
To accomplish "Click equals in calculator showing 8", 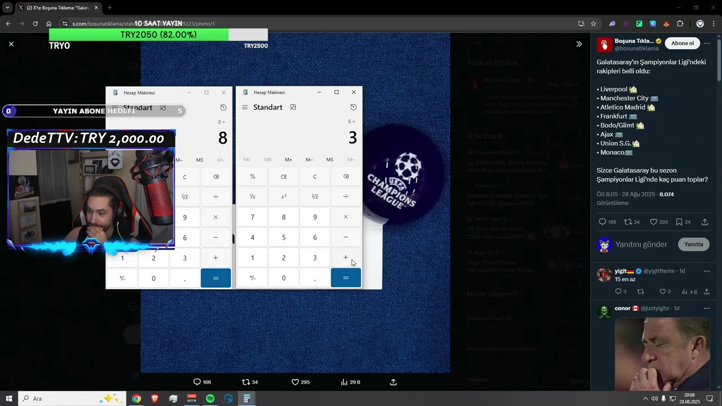I will [215, 278].
